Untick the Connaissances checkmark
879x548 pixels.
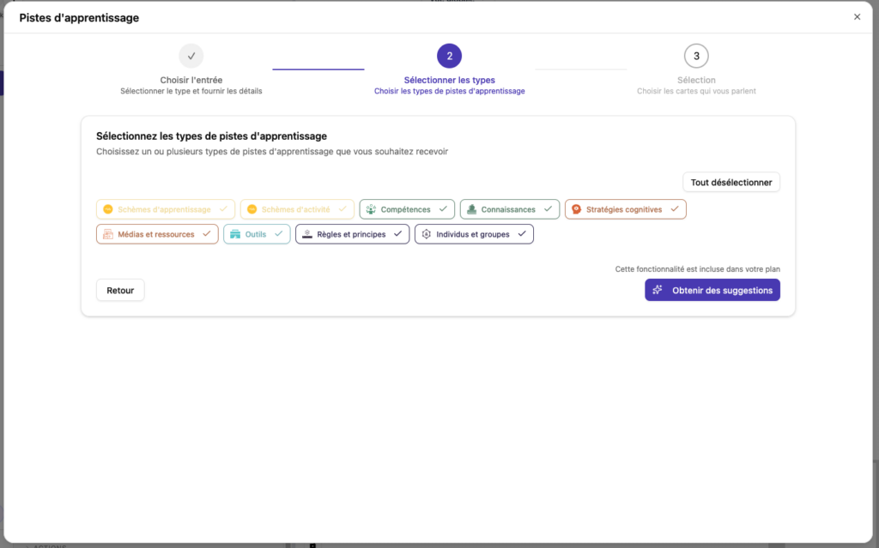click(548, 209)
